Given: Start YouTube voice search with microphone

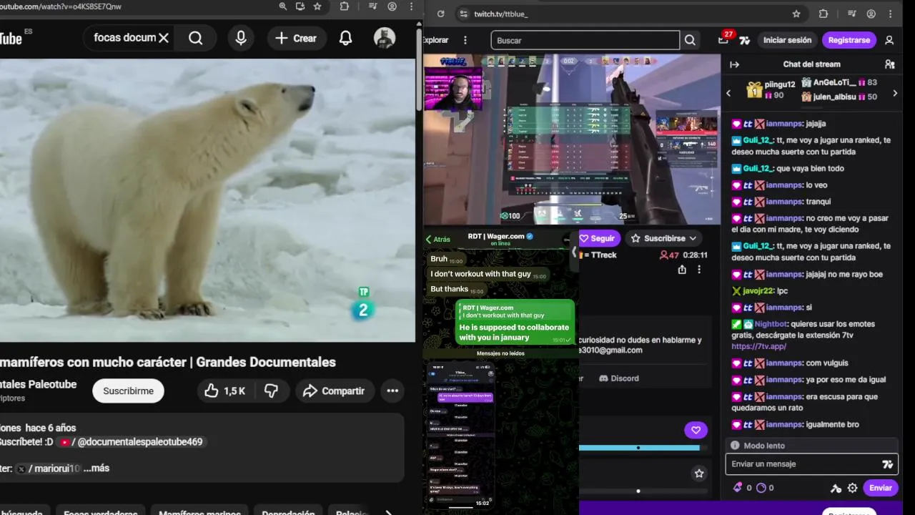Looking at the screenshot, I should [x=241, y=38].
